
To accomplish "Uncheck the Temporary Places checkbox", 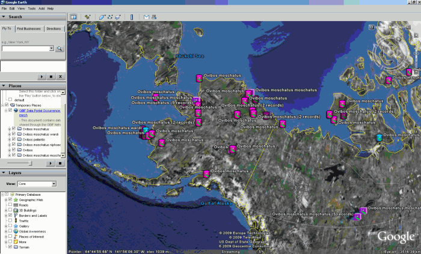I will coord(7,105).
